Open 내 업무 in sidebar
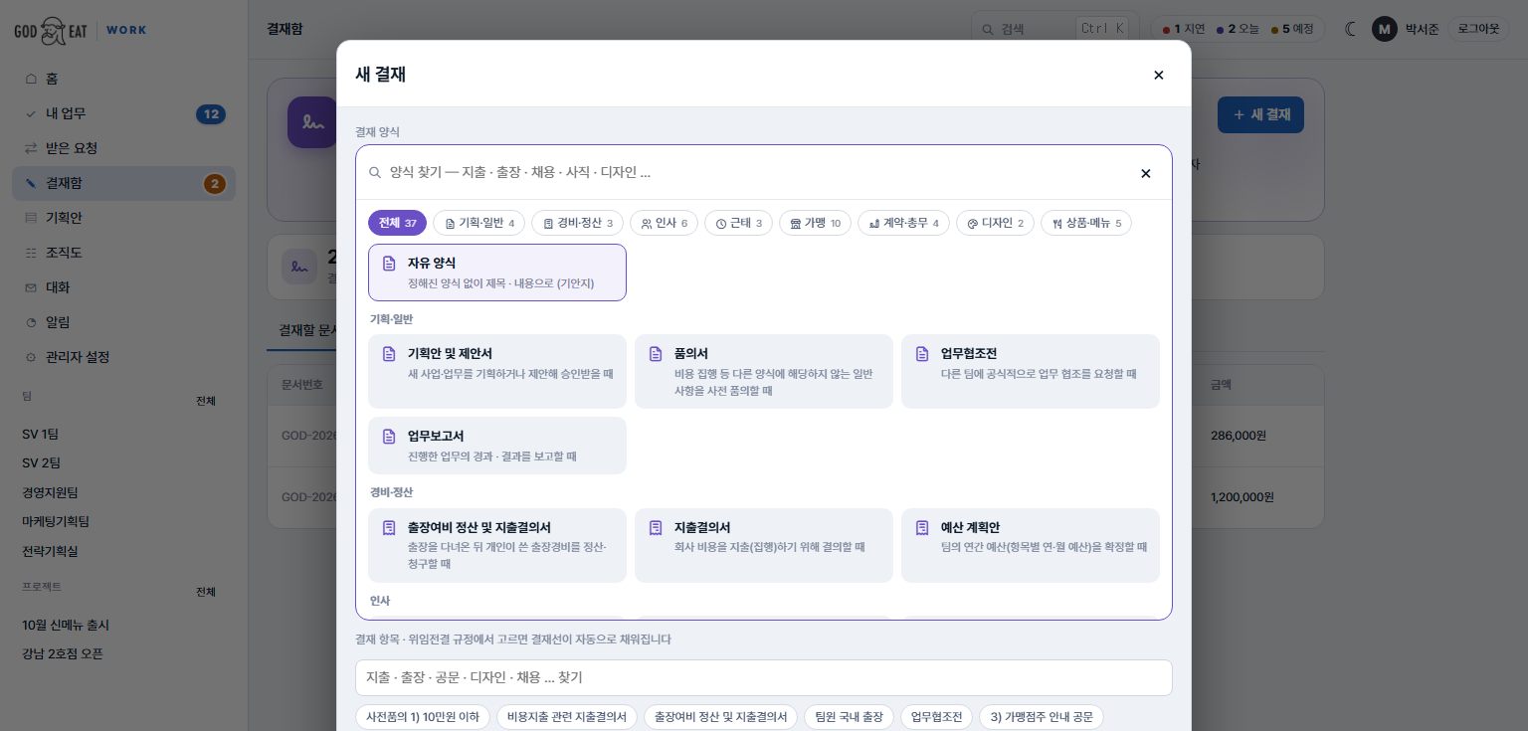Image resolution: width=1528 pixels, height=731 pixels. 123,113
